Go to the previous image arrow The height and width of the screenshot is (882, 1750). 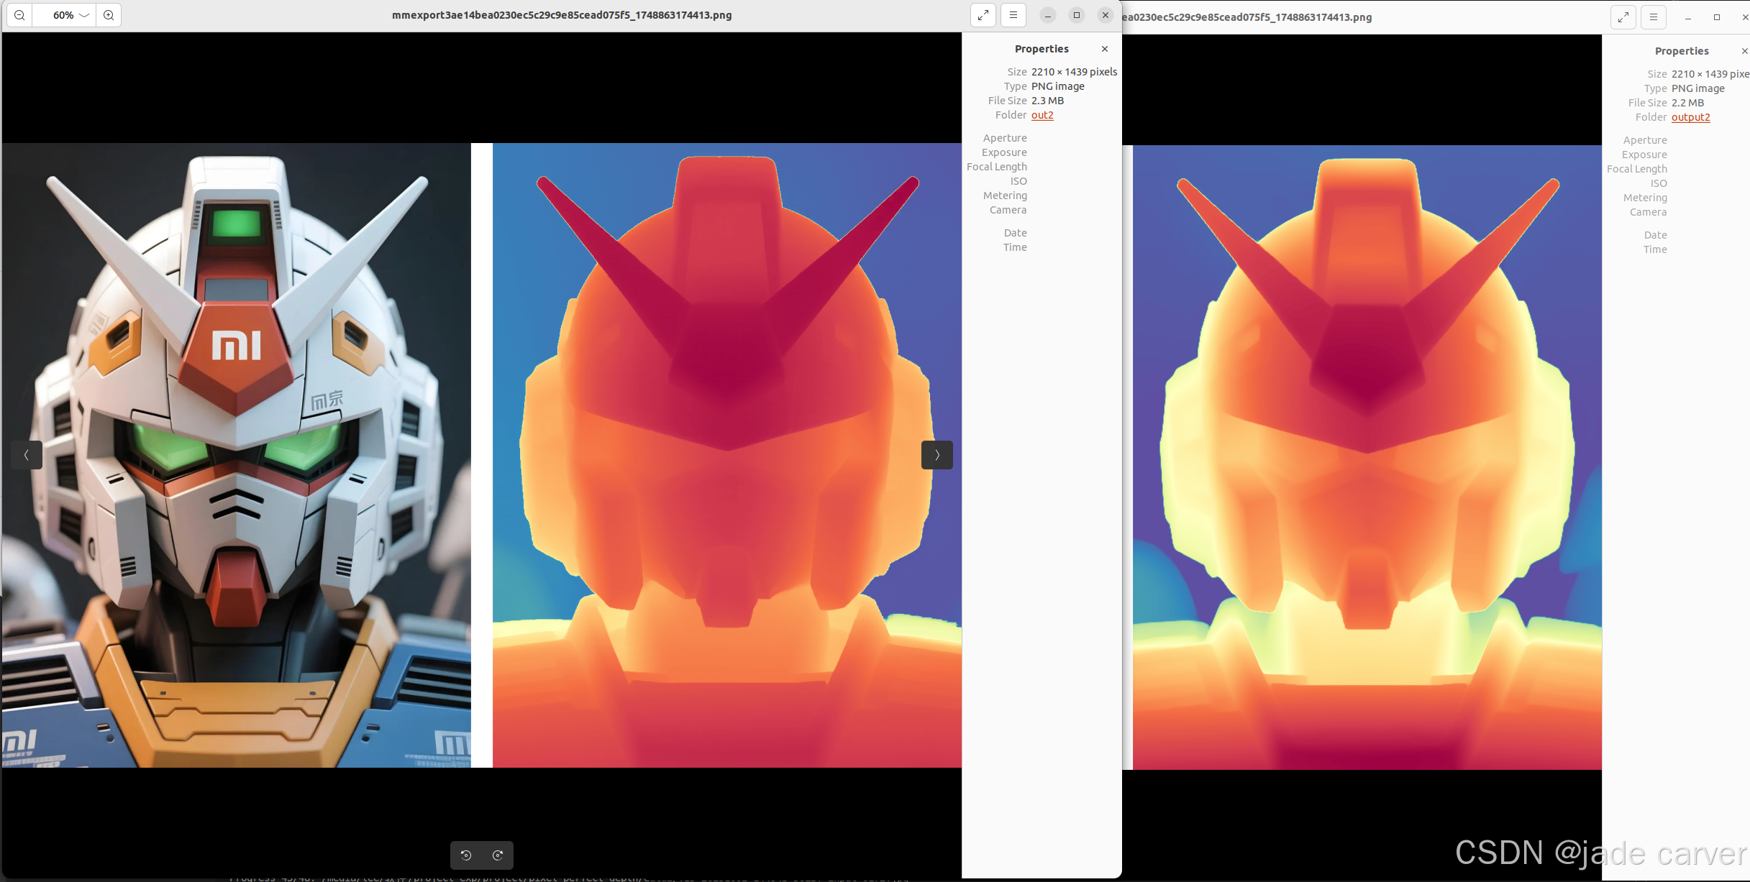click(27, 455)
